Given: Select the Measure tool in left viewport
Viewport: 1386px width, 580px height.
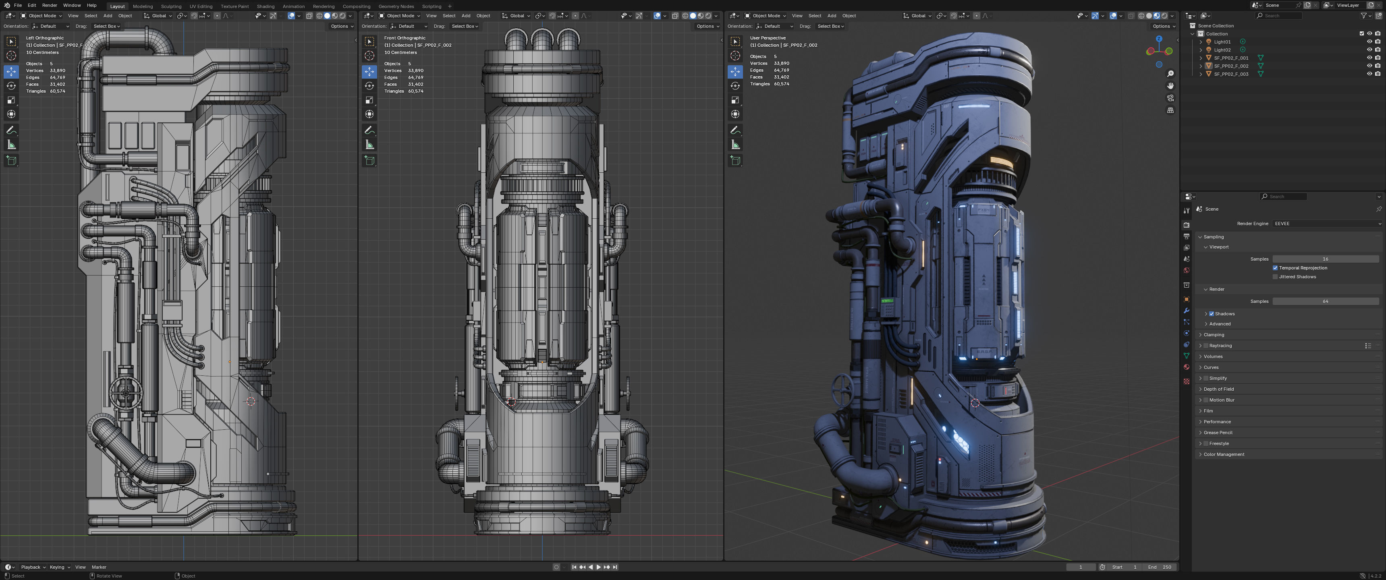Looking at the screenshot, I should pos(11,145).
